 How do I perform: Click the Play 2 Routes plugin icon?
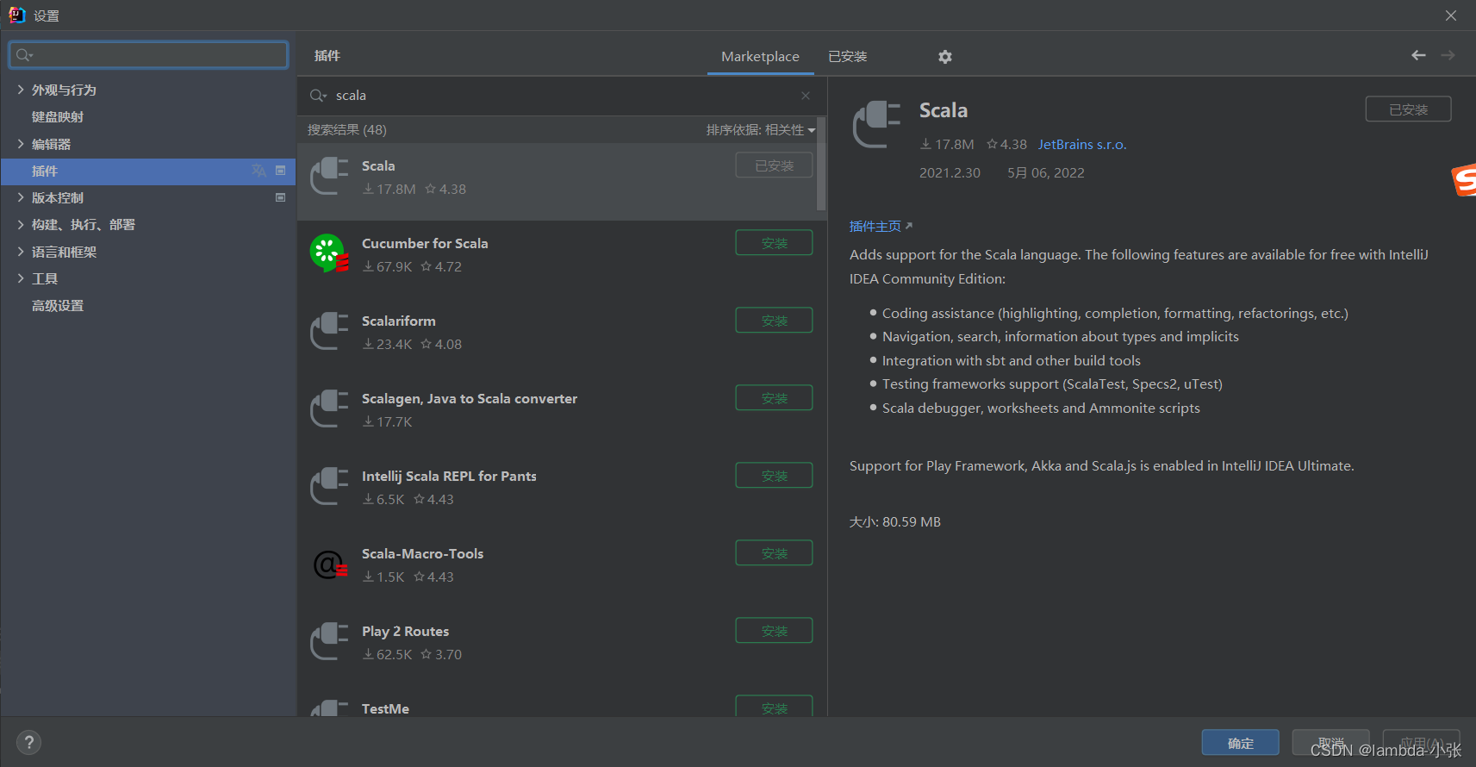329,641
